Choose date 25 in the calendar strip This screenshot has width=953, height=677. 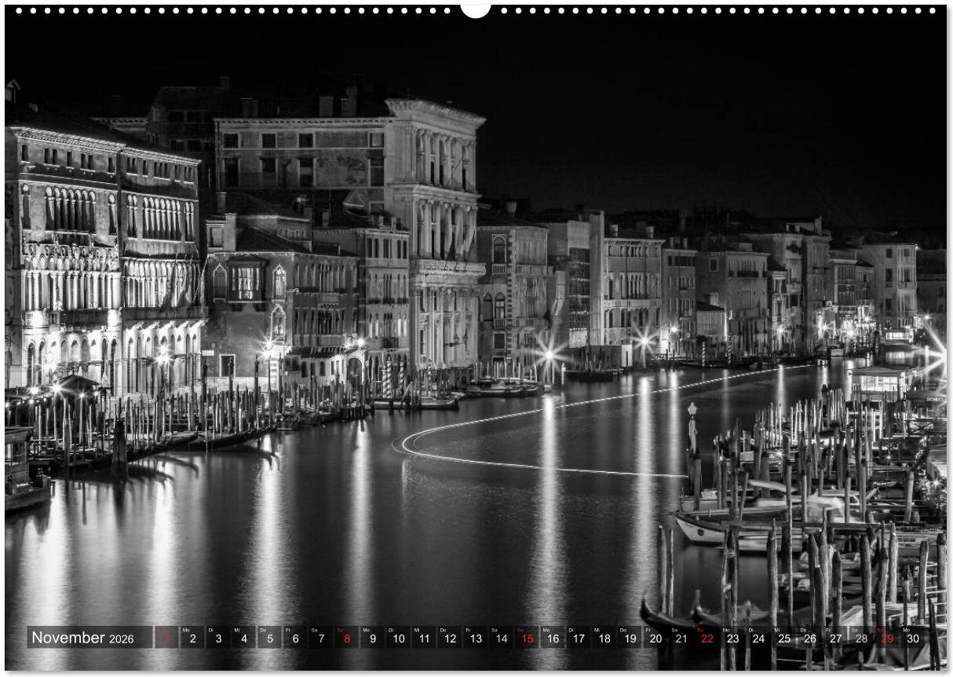point(783,638)
